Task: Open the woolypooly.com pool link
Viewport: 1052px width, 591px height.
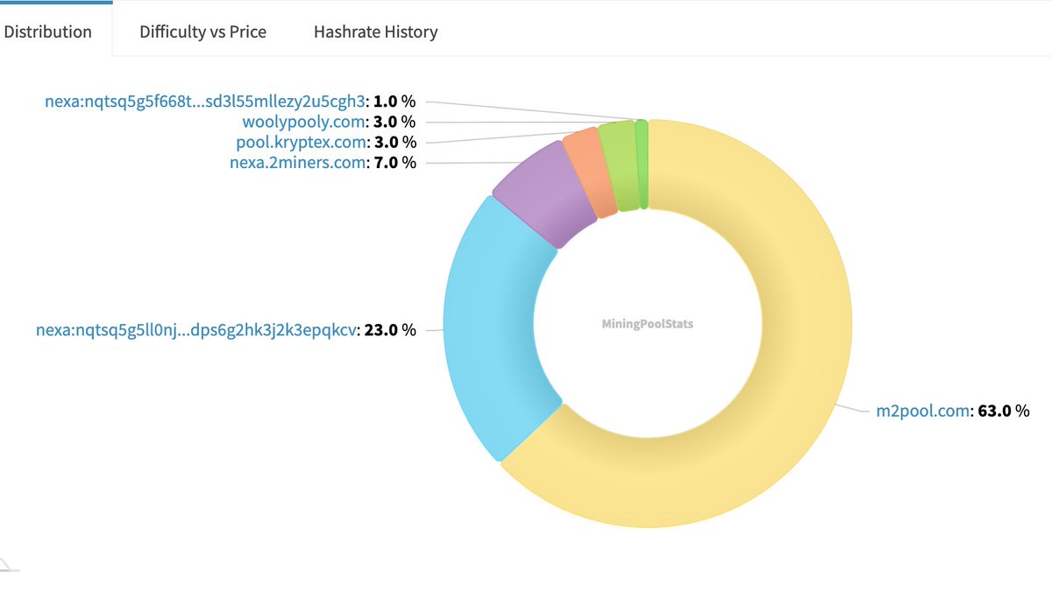Action: [302, 122]
